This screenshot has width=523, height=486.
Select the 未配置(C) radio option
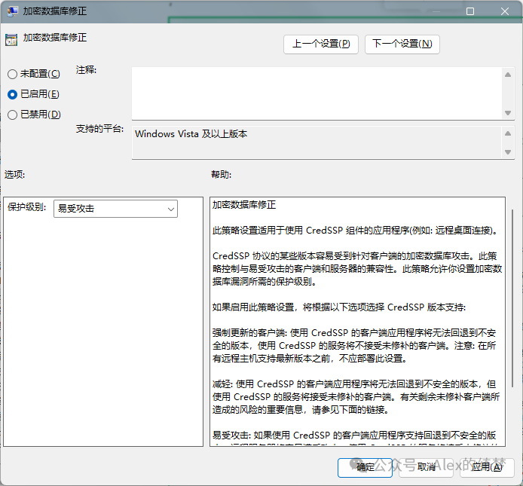(12, 74)
